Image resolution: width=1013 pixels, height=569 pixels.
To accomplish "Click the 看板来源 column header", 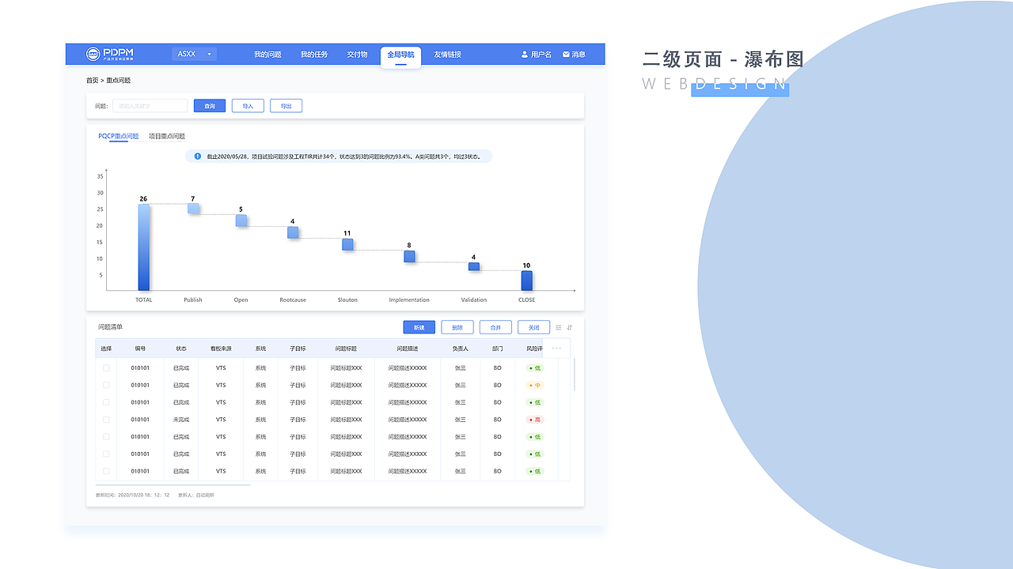I will coord(221,349).
